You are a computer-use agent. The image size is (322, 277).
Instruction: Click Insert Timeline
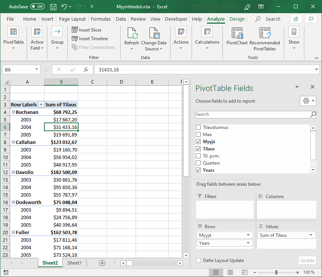(x=90, y=39)
